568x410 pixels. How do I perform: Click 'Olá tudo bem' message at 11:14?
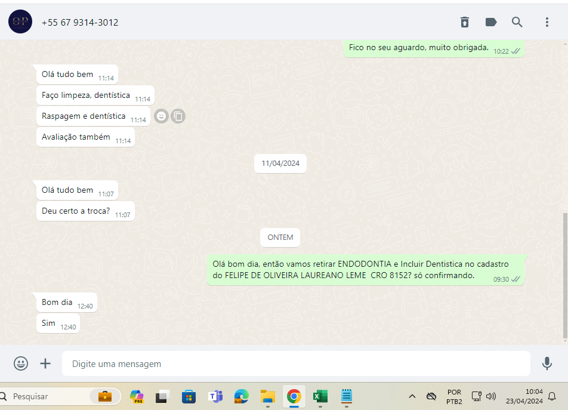(x=77, y=75)
